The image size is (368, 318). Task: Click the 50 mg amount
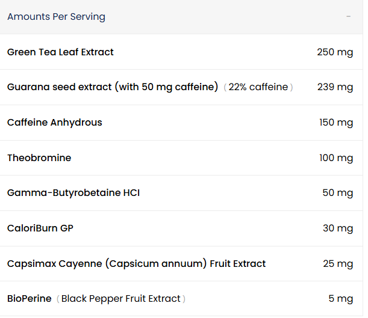337,193
